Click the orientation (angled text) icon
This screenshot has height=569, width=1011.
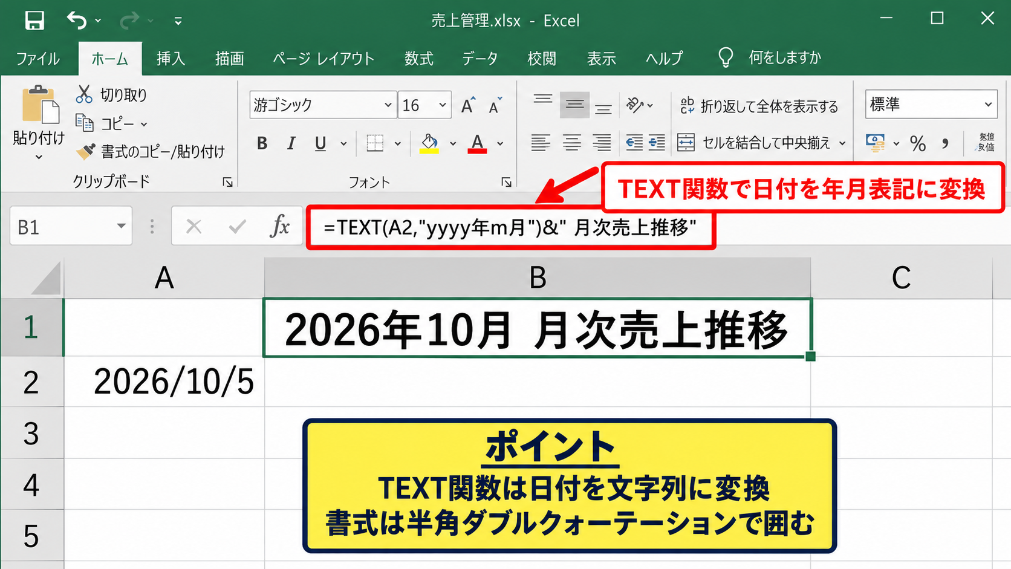(635, 105)
